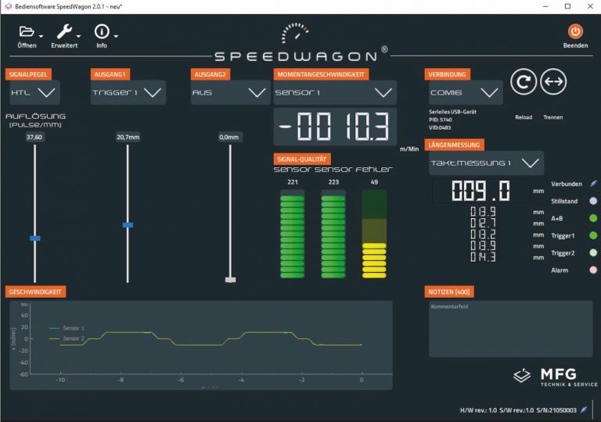
Task: Minimize the SpeedWagon window
Action: click(545, 6)
